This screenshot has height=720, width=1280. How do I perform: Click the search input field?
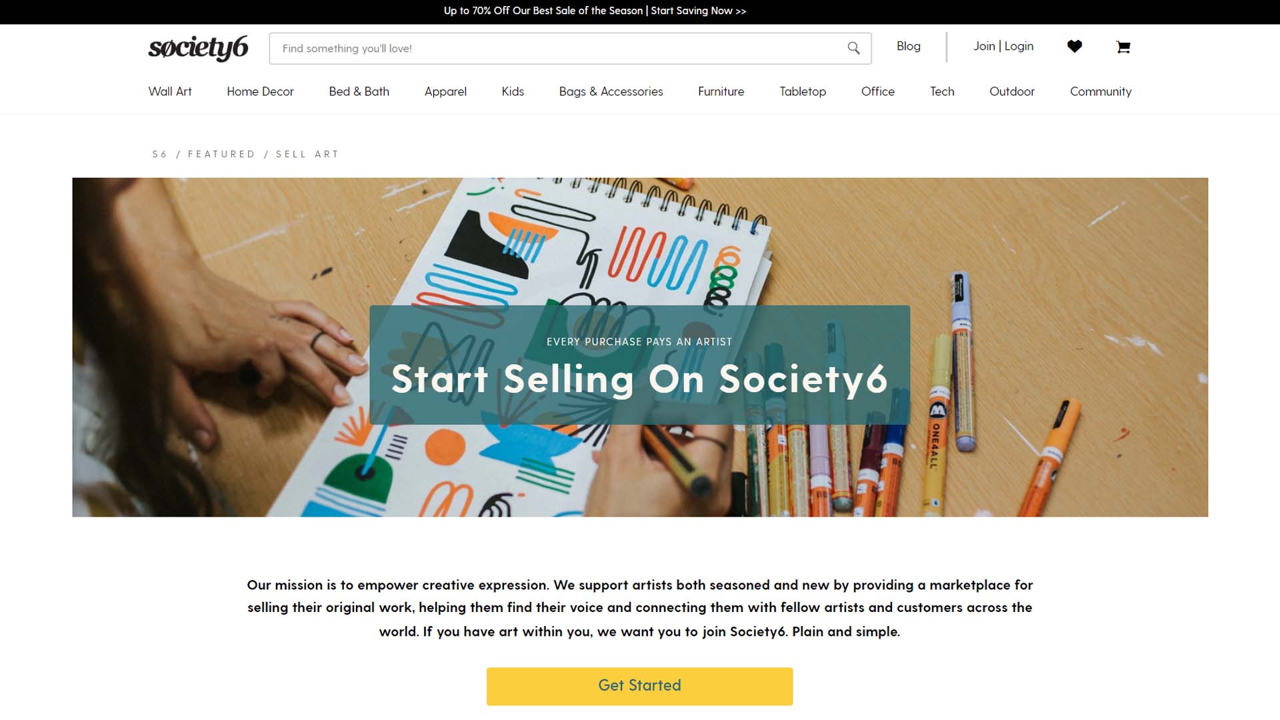(x=533, y=48)
